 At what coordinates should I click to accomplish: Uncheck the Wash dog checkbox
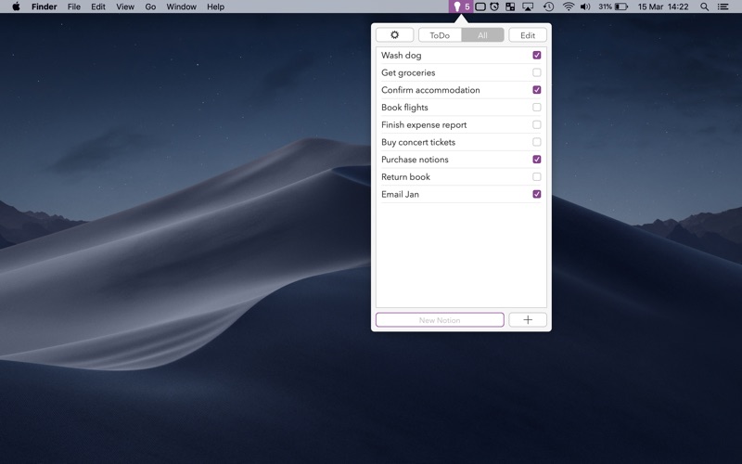pos(537,56)
